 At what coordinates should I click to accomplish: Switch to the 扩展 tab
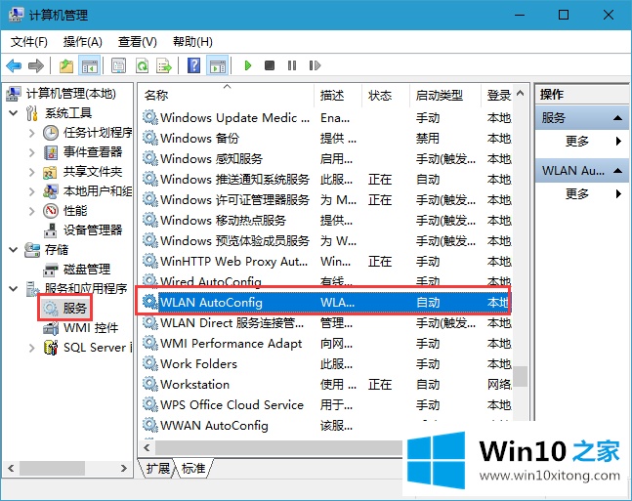pyautogui.click(x=157, y=468)
